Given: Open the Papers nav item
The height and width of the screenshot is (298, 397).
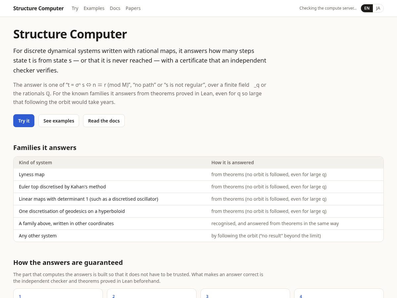Looking at the screenshot, I should coord(133,8).
